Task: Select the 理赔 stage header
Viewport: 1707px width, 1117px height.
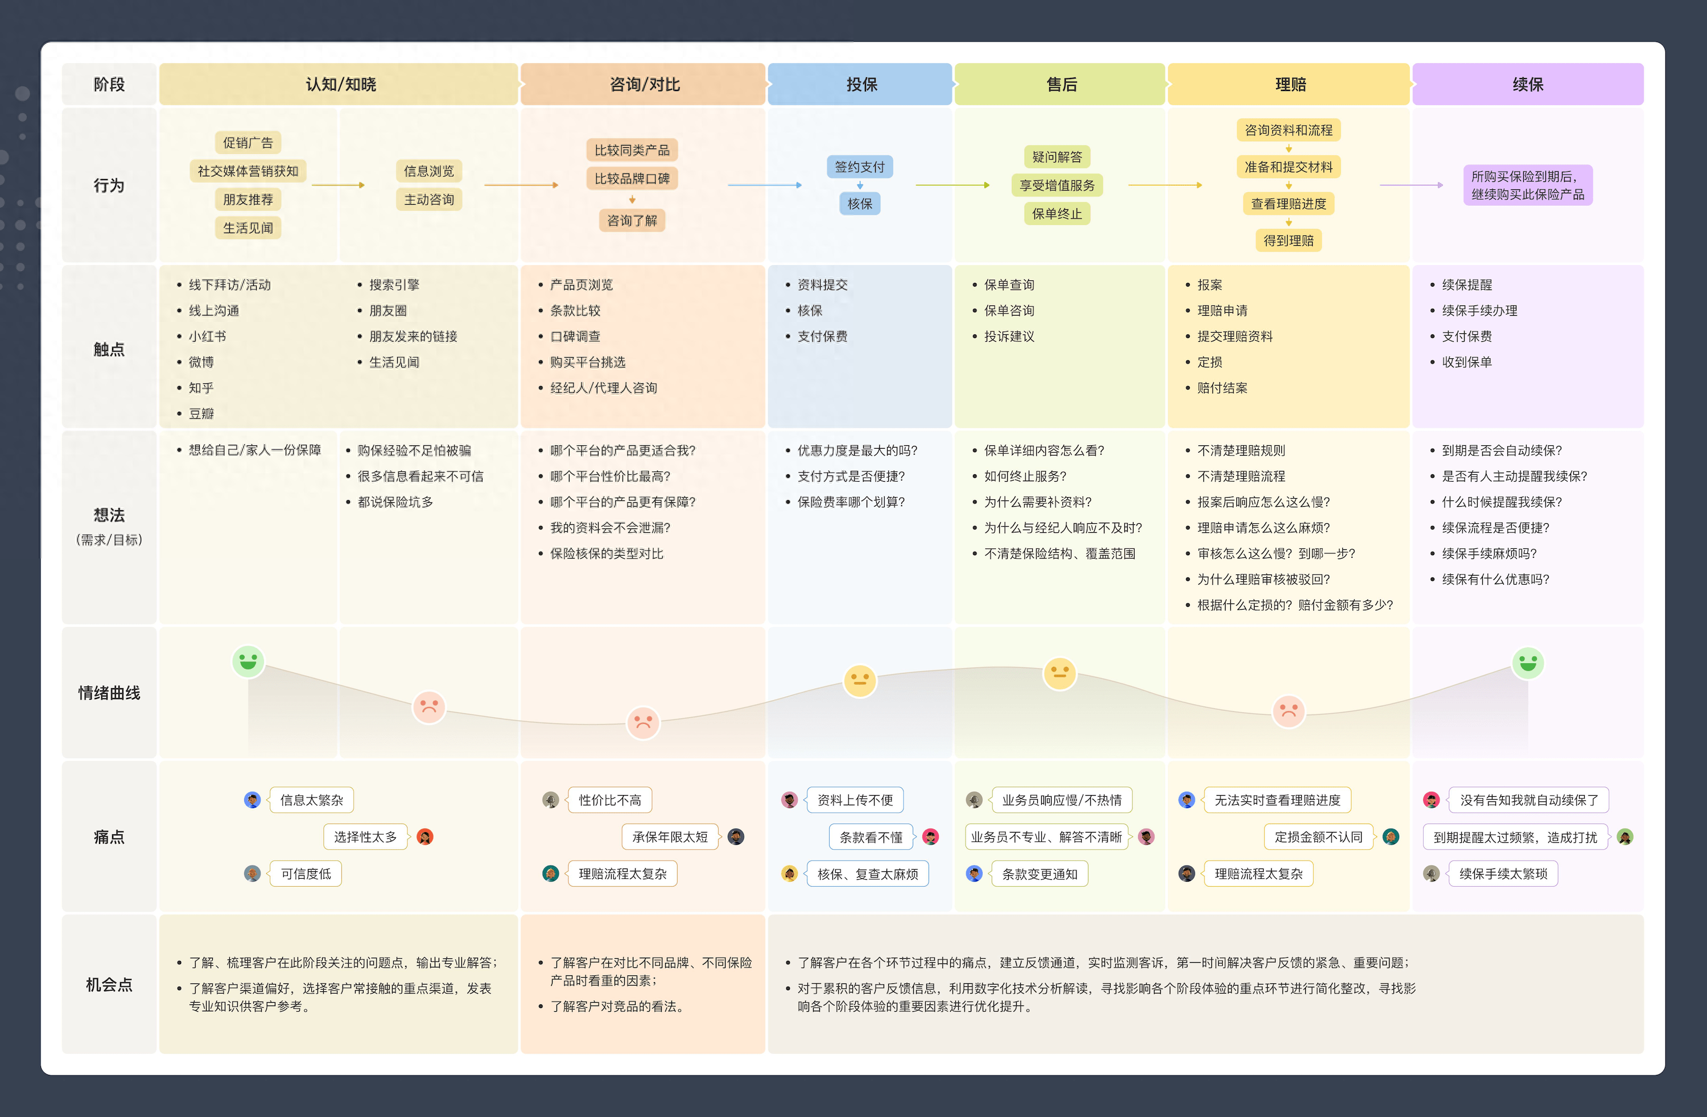Action: pyautogui.click(x=1289, y=85)
